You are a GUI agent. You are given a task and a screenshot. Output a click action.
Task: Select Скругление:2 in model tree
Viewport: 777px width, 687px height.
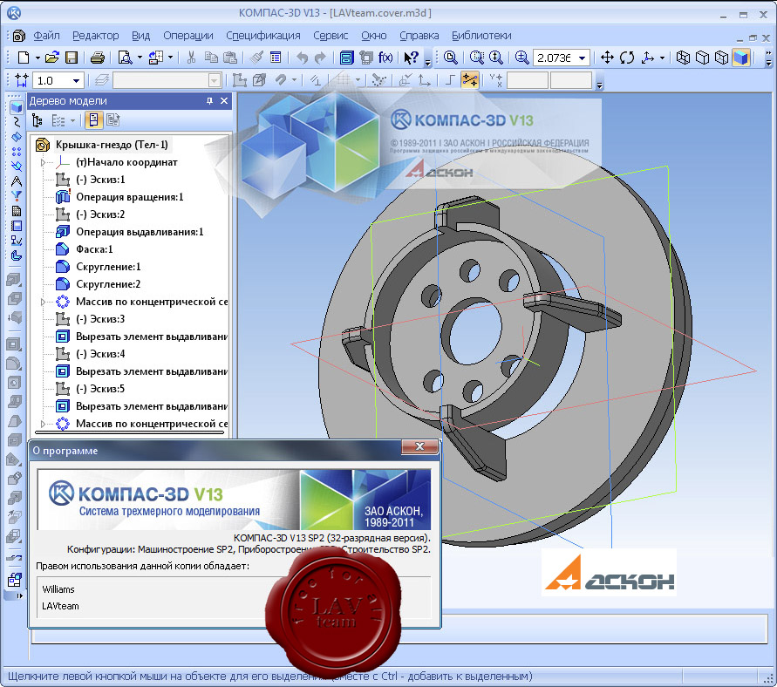click(108, 284)
